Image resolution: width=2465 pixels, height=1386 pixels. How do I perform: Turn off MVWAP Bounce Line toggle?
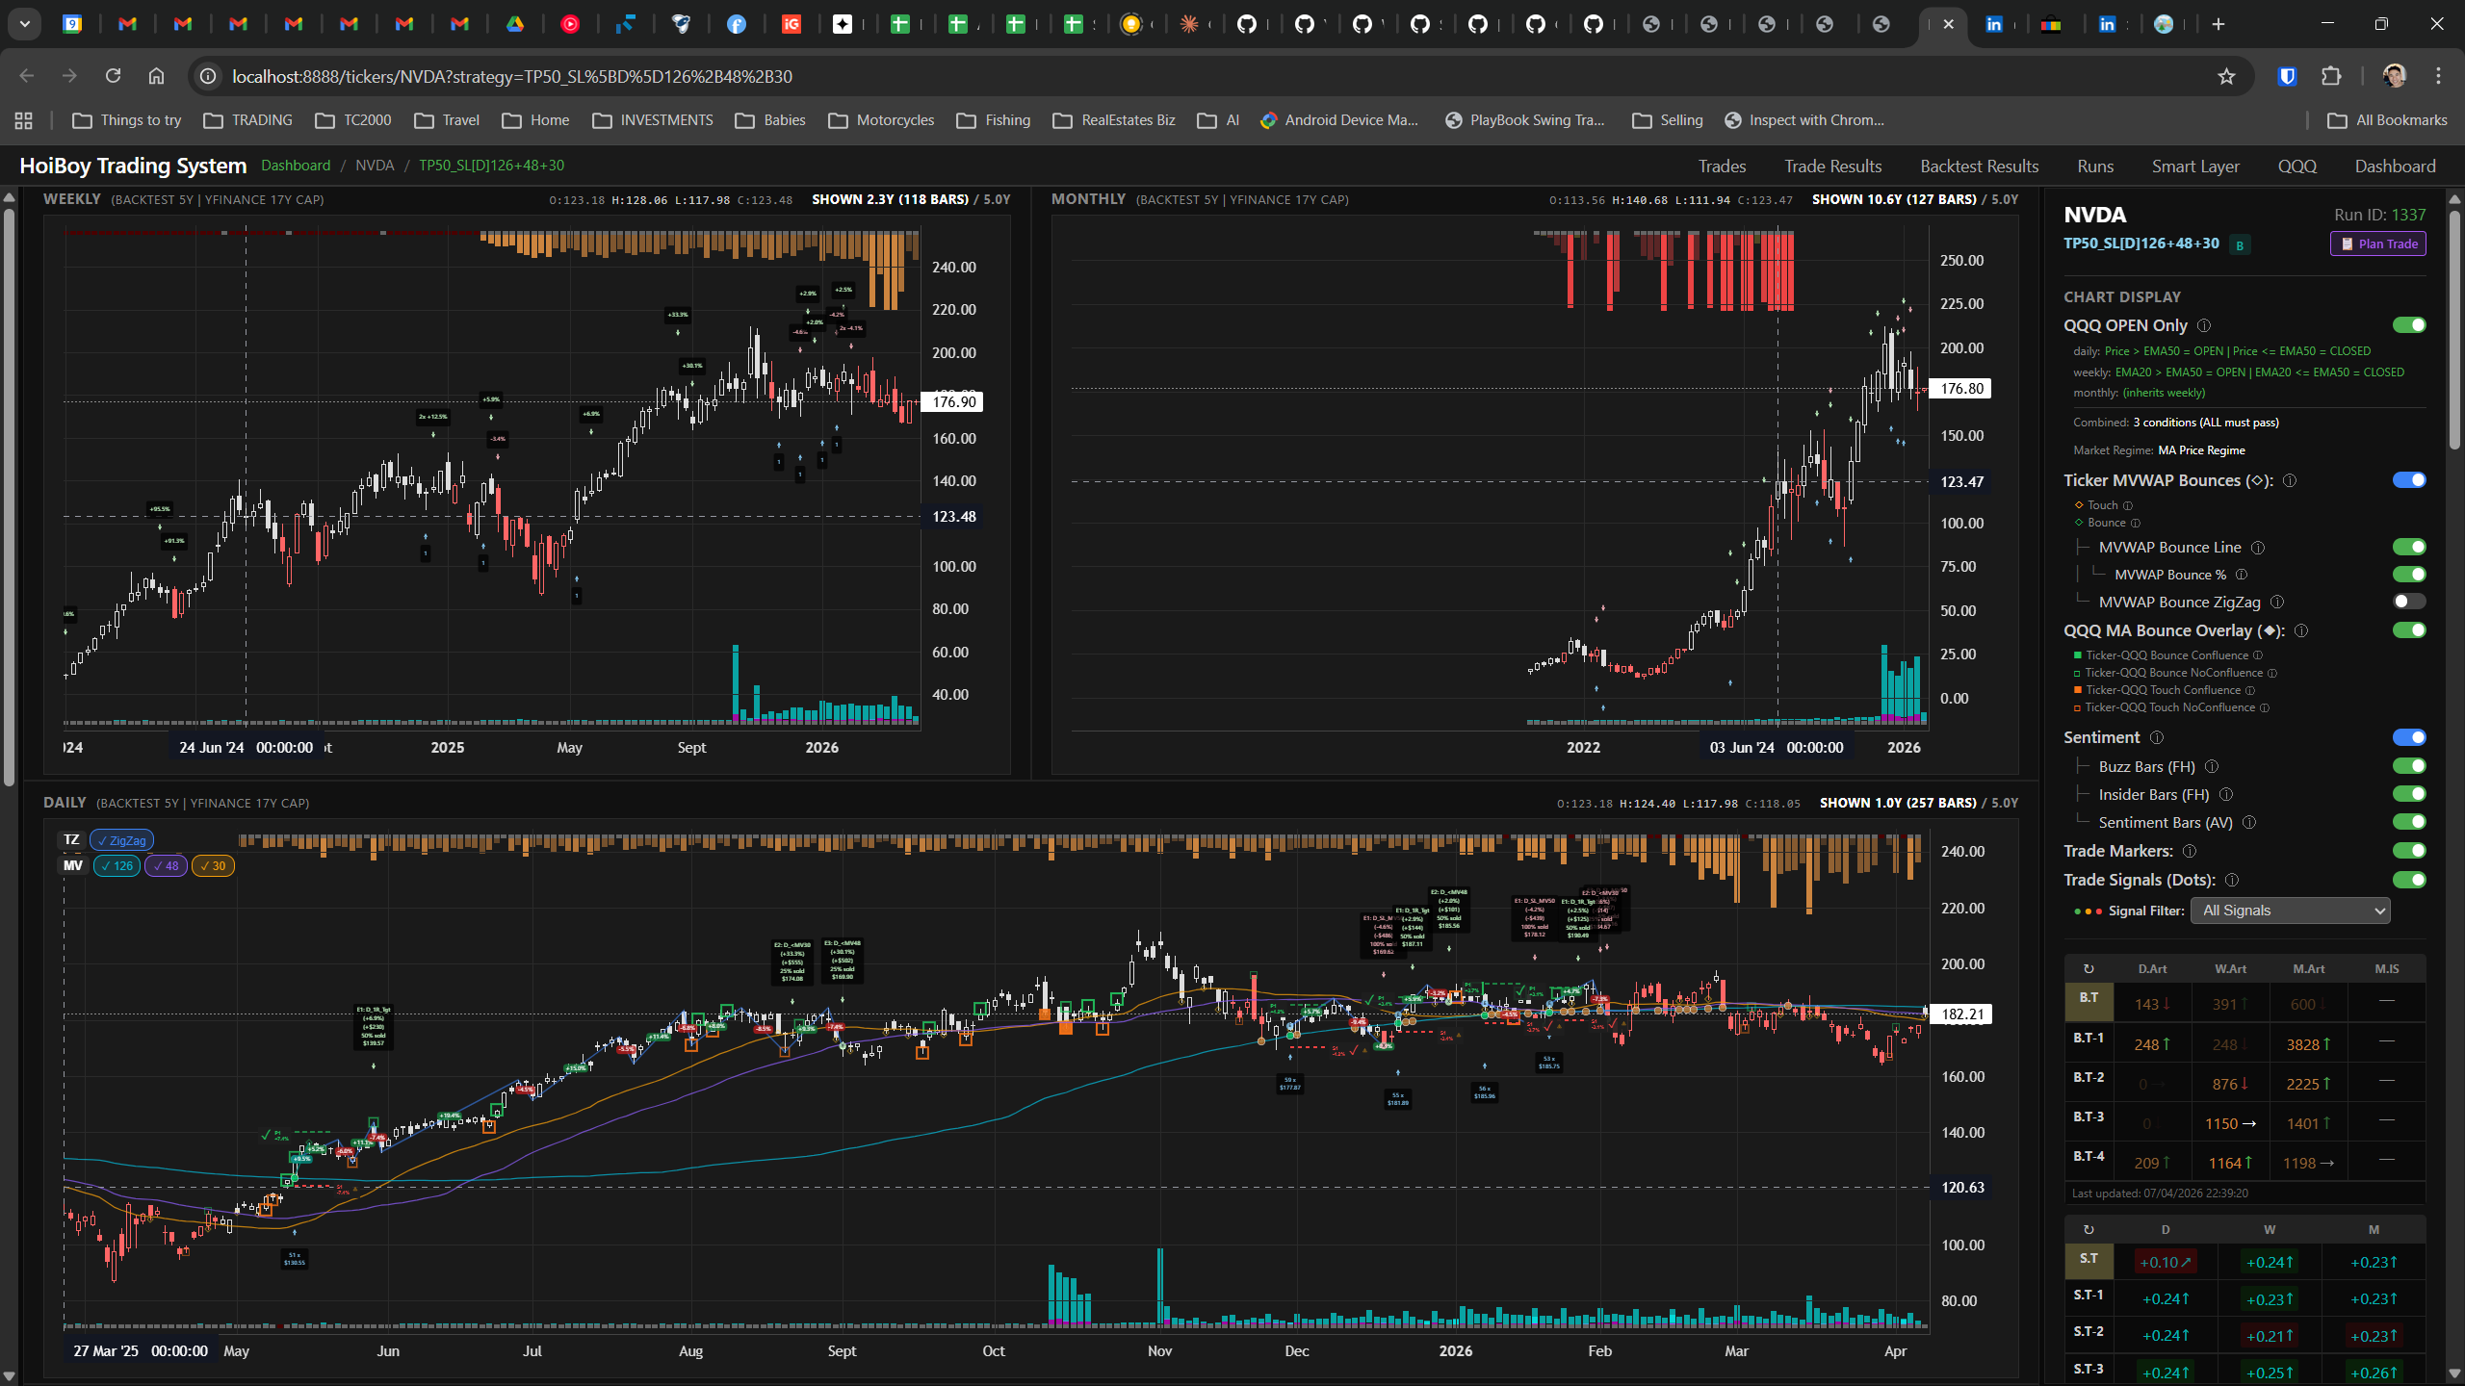tap(2409, 547)
